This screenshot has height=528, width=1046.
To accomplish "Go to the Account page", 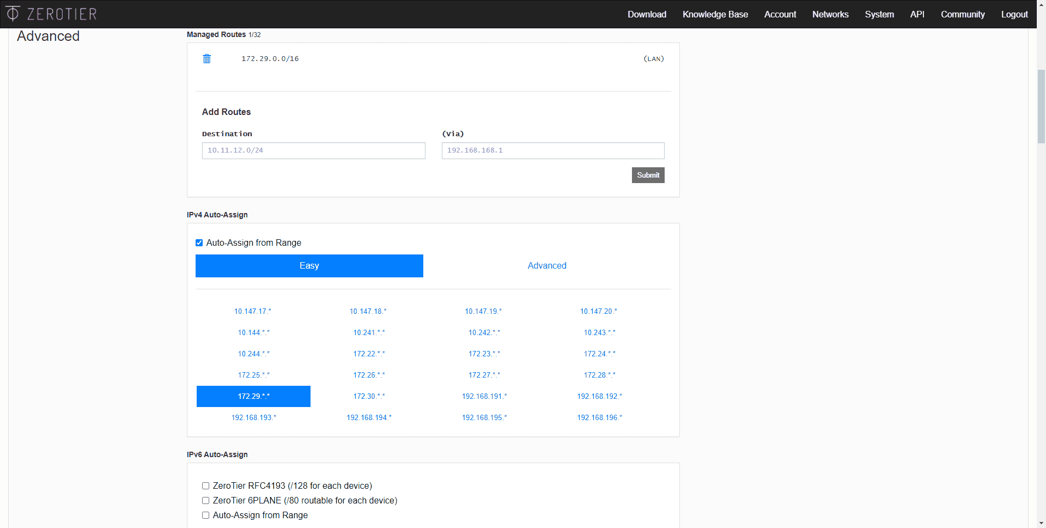I will coord(780,14).
